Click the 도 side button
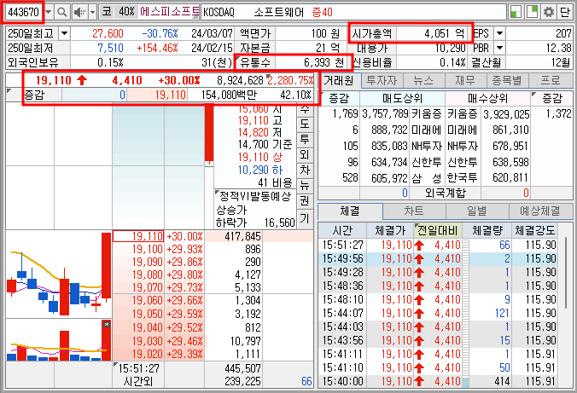This screenshot has height=393, width=577. pyautogui.click(x=305, y=124)
